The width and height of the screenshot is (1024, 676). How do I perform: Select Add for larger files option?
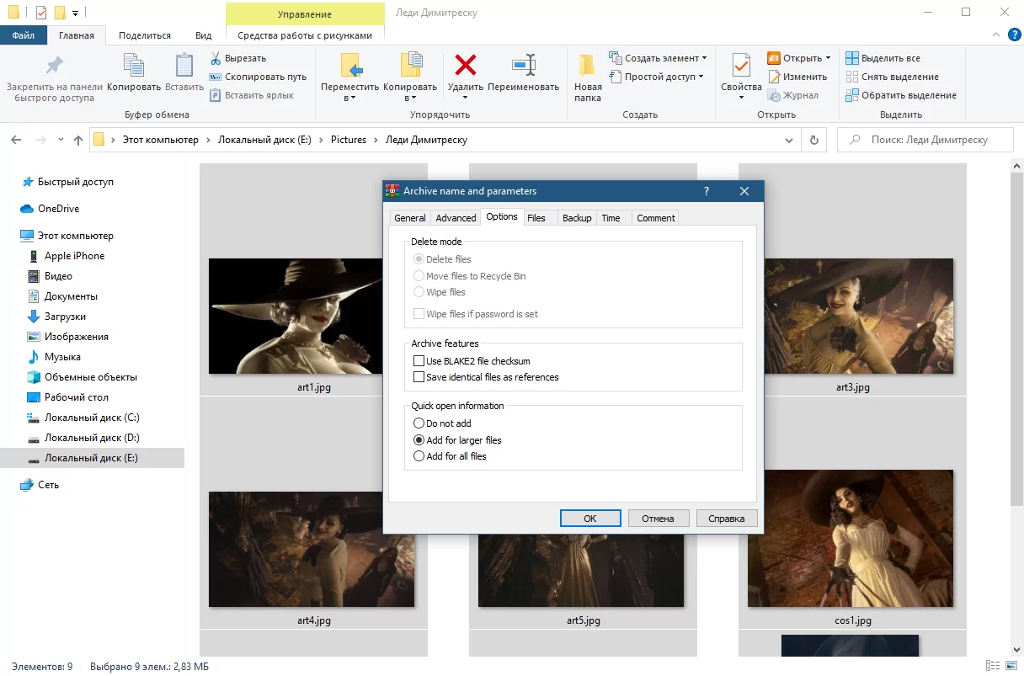tap(419, 440)
